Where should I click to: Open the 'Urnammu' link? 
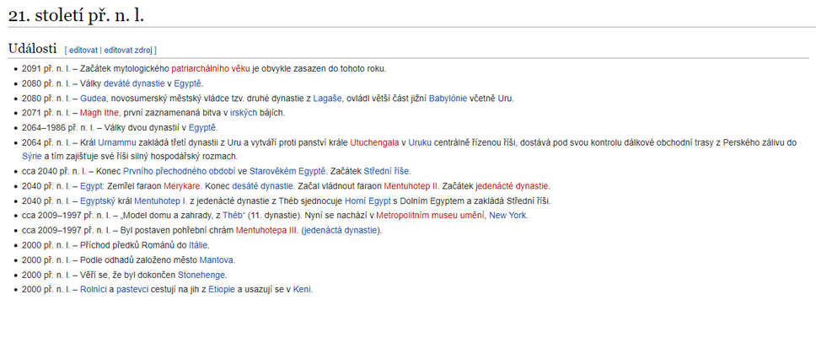tap(117, 142)
